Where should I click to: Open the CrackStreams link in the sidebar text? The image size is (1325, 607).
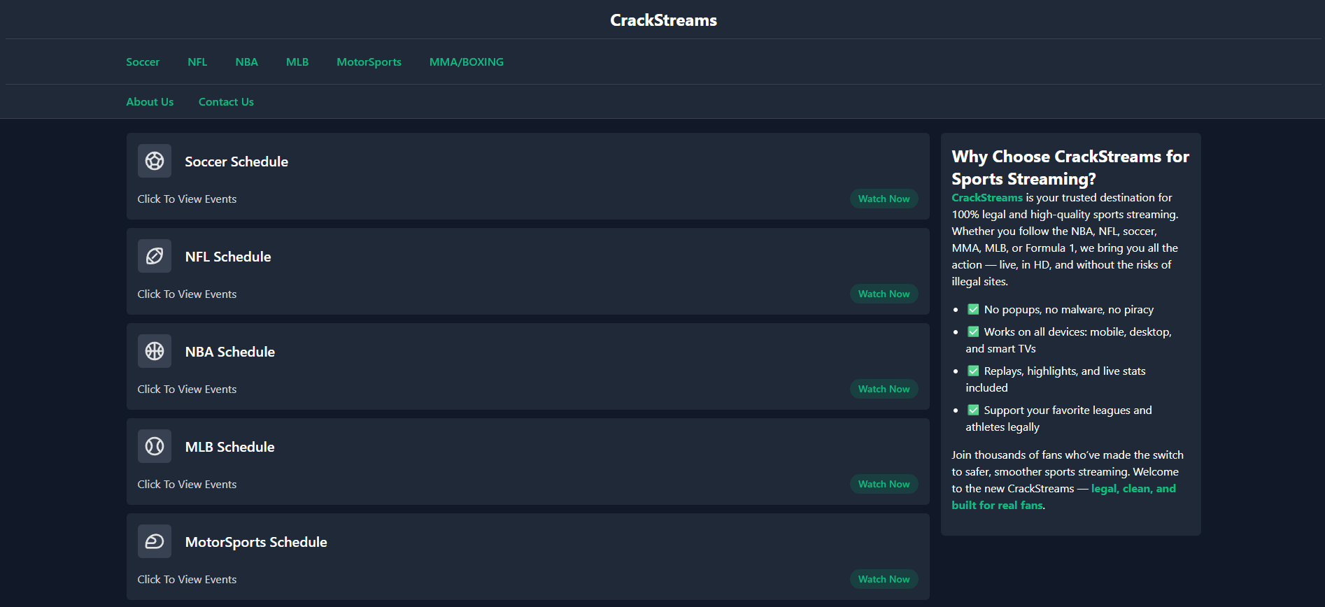pos(986,197)
